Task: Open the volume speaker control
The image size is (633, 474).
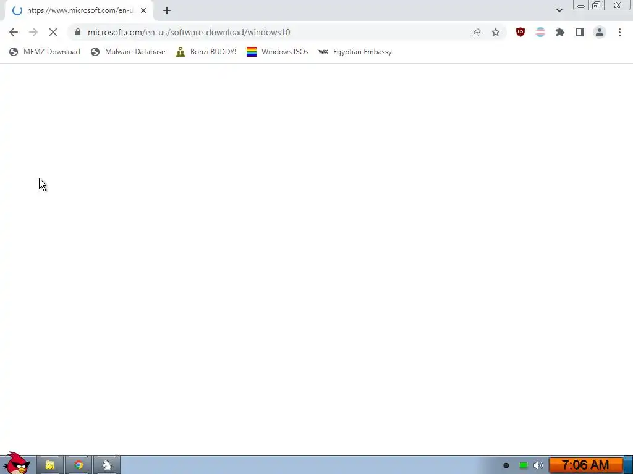Action: click(x=538, y=465)
